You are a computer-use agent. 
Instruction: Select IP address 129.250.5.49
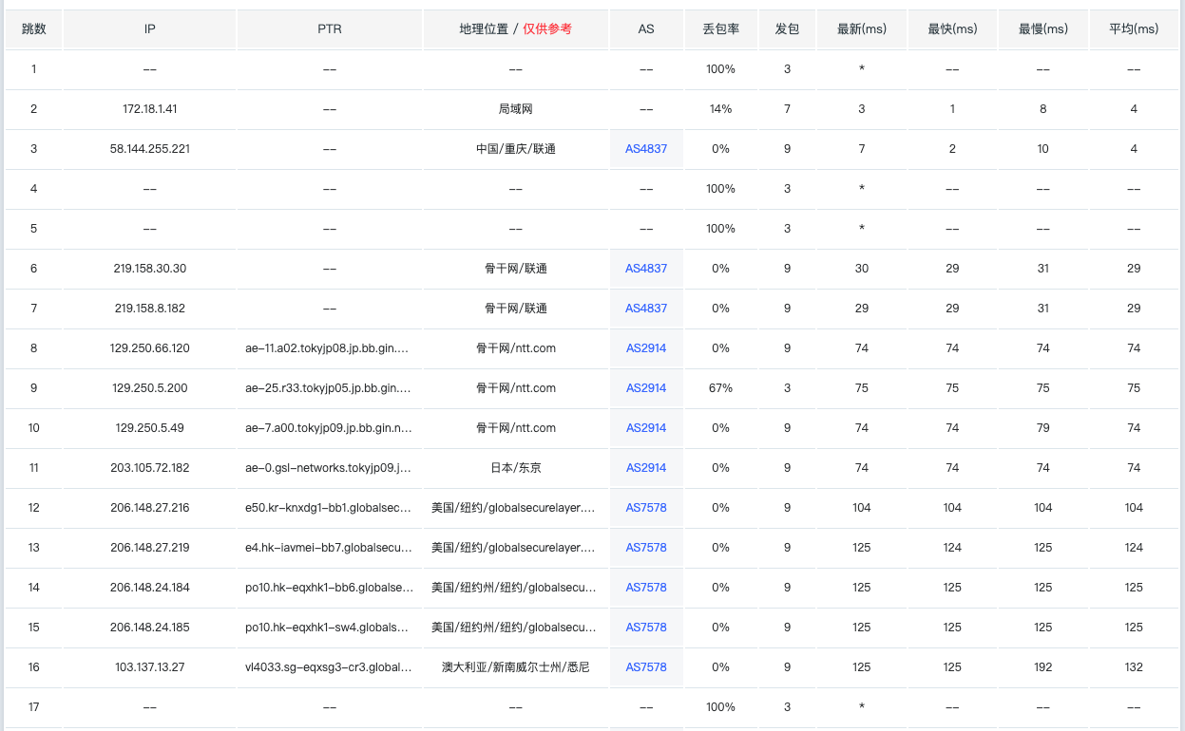[x=150, y=428]
